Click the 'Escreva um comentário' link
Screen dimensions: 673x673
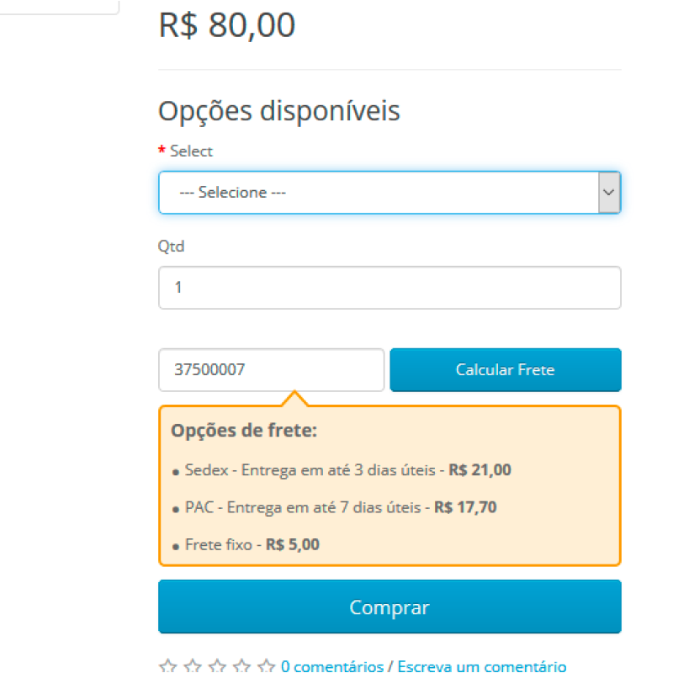point(482,666)
